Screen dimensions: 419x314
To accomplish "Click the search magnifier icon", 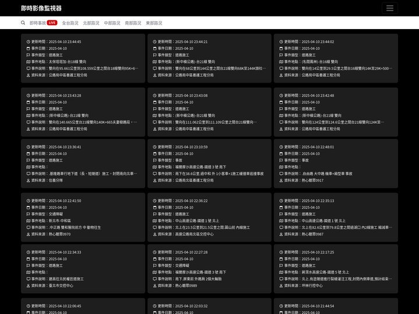I will (x=23, y=23).
